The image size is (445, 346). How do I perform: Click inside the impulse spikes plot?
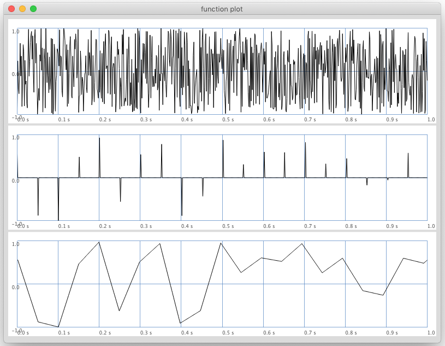222,178
